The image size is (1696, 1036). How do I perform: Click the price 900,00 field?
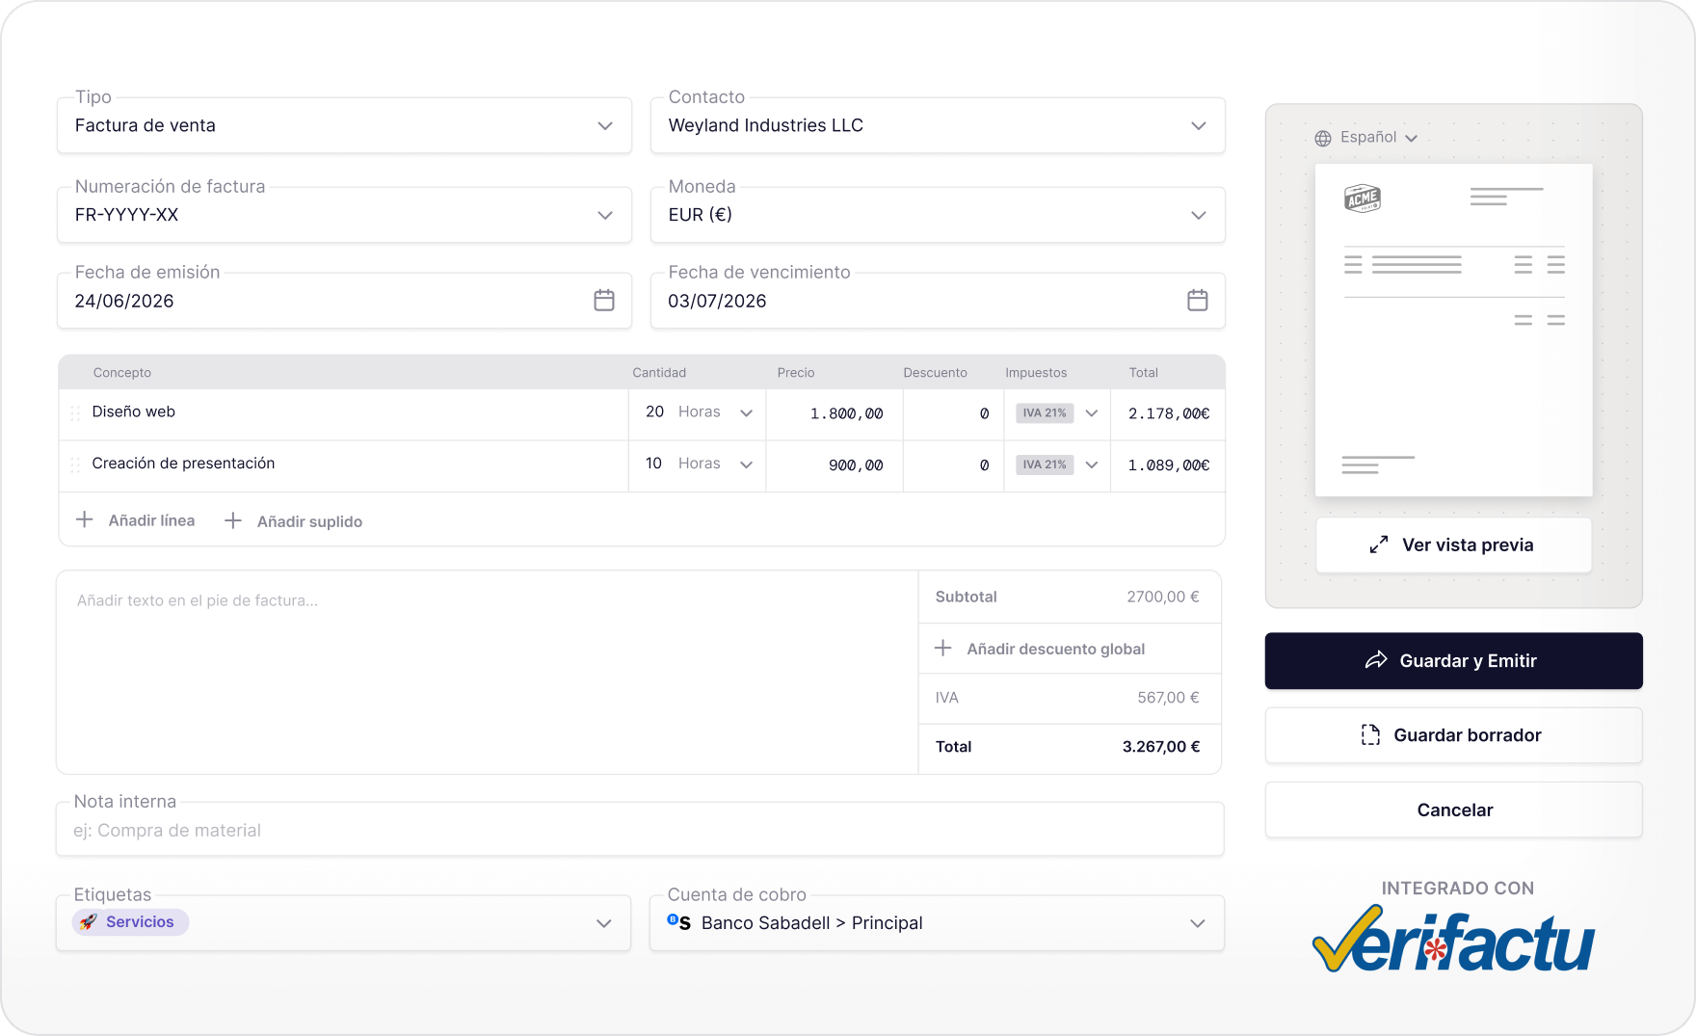(x=835, y=465)
